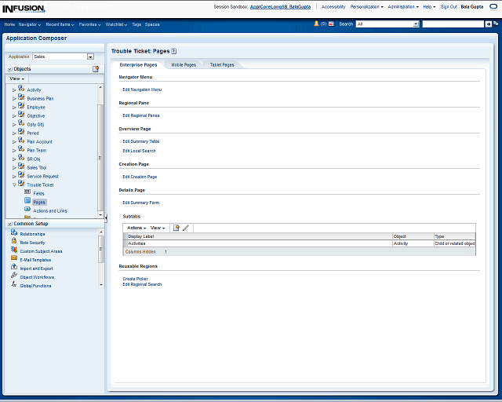Click the Role Security lock icon
Image resolution: width=502 pixels, height=402 pixels.
[14, 242]
